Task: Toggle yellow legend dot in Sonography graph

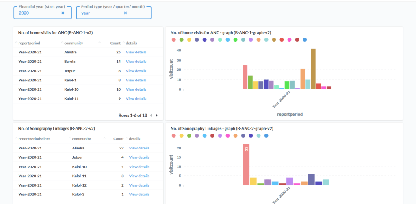Action: point(182,136)
